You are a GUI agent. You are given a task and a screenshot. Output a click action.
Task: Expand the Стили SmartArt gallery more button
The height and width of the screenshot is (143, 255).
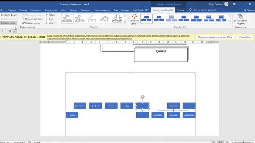tap(229, 22)
